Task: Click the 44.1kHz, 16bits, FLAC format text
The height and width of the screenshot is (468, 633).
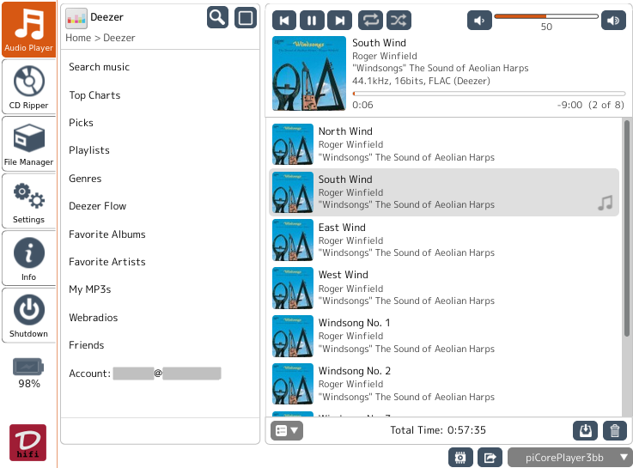Action: 421,81
